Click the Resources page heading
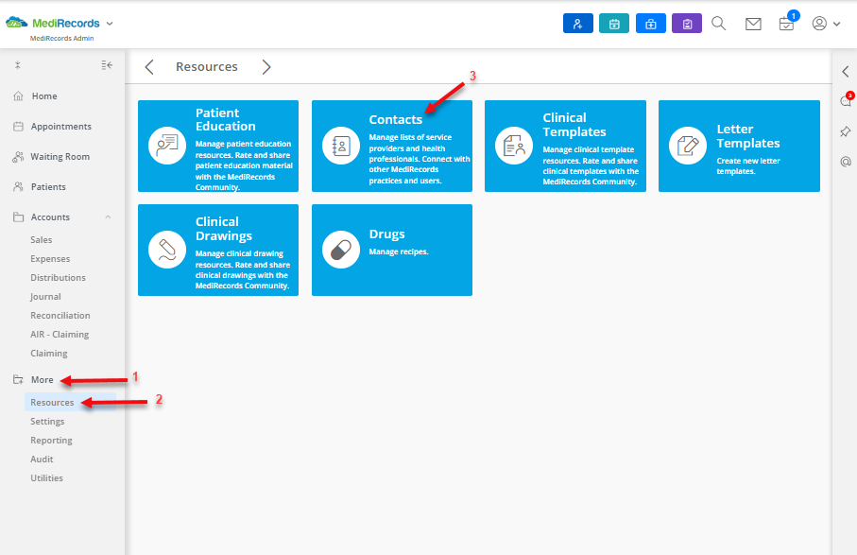The image size is (857, 555). point(207,67)
